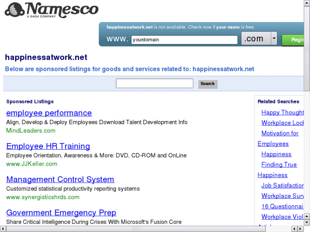Open Workplace Violence related search
Viewport: 310px width, 232px height.
283,217
